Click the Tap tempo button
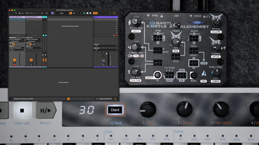259x145 pixels. (23, 13)
